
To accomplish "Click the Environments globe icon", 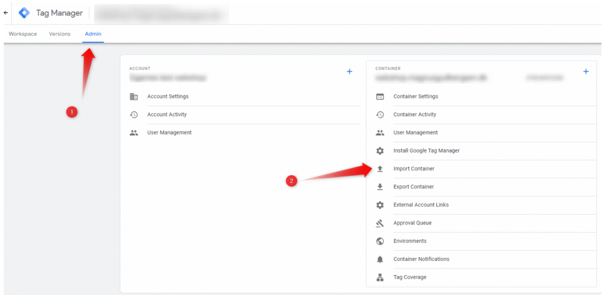I will point(380,241).
